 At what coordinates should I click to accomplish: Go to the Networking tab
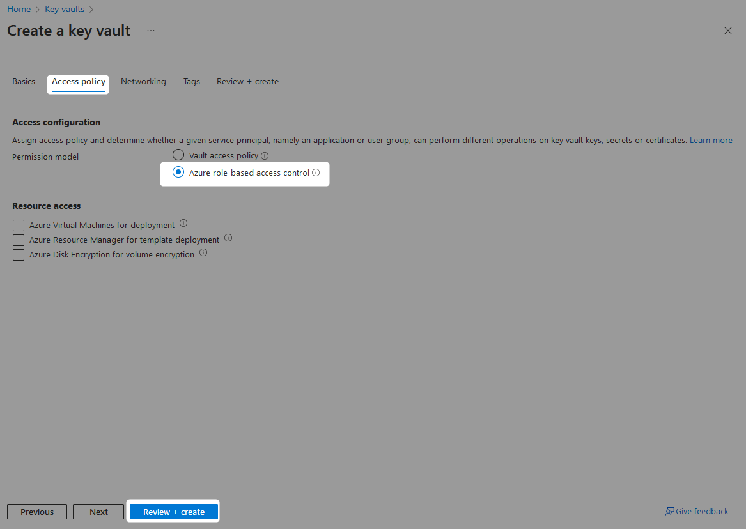[x=143, y=81]
